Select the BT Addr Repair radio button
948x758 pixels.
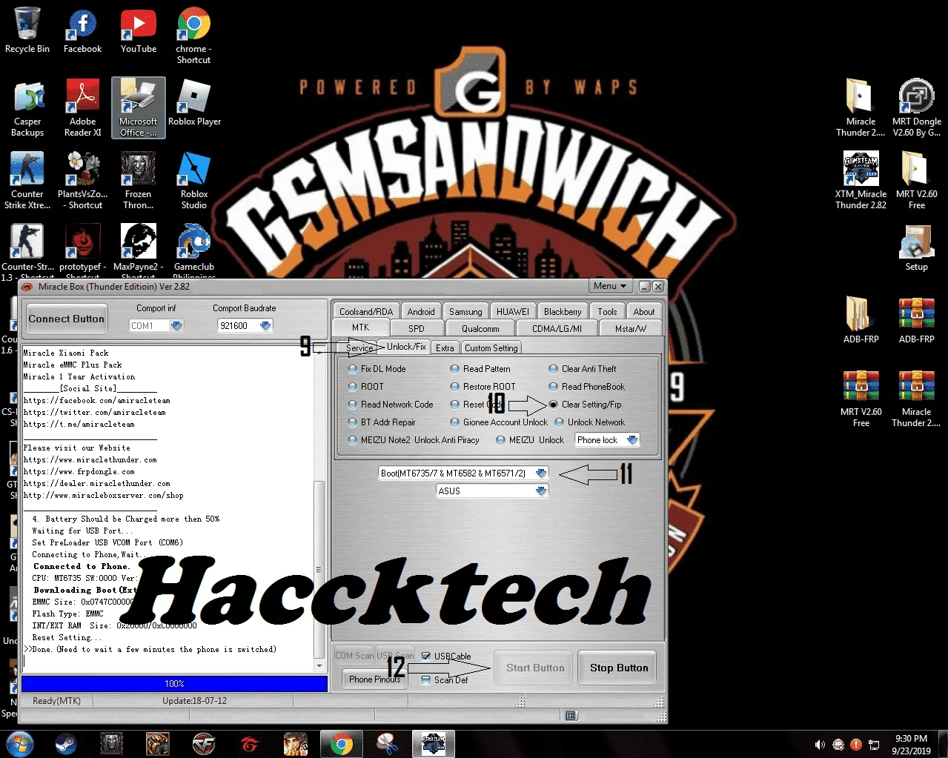(x=353, y=422)
